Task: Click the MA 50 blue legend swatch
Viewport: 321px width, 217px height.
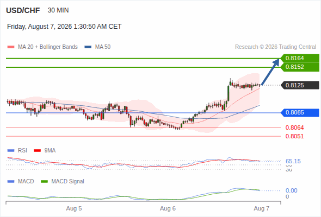Action: pyautogui.click(x=88, y=47)
